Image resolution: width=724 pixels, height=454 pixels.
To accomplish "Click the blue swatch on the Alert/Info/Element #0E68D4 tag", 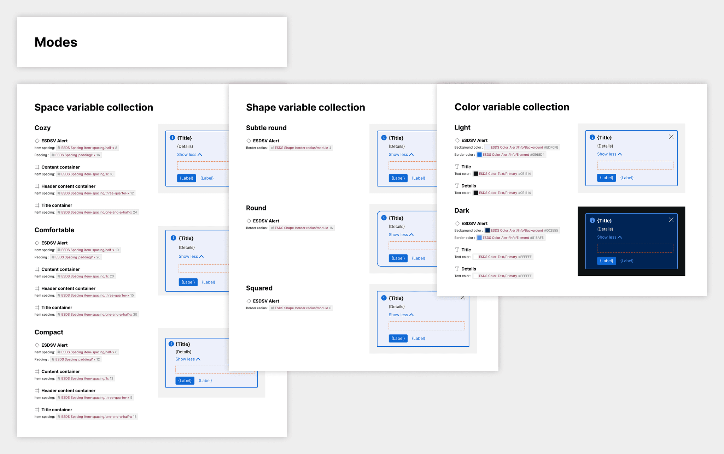I will pos(480,154).
